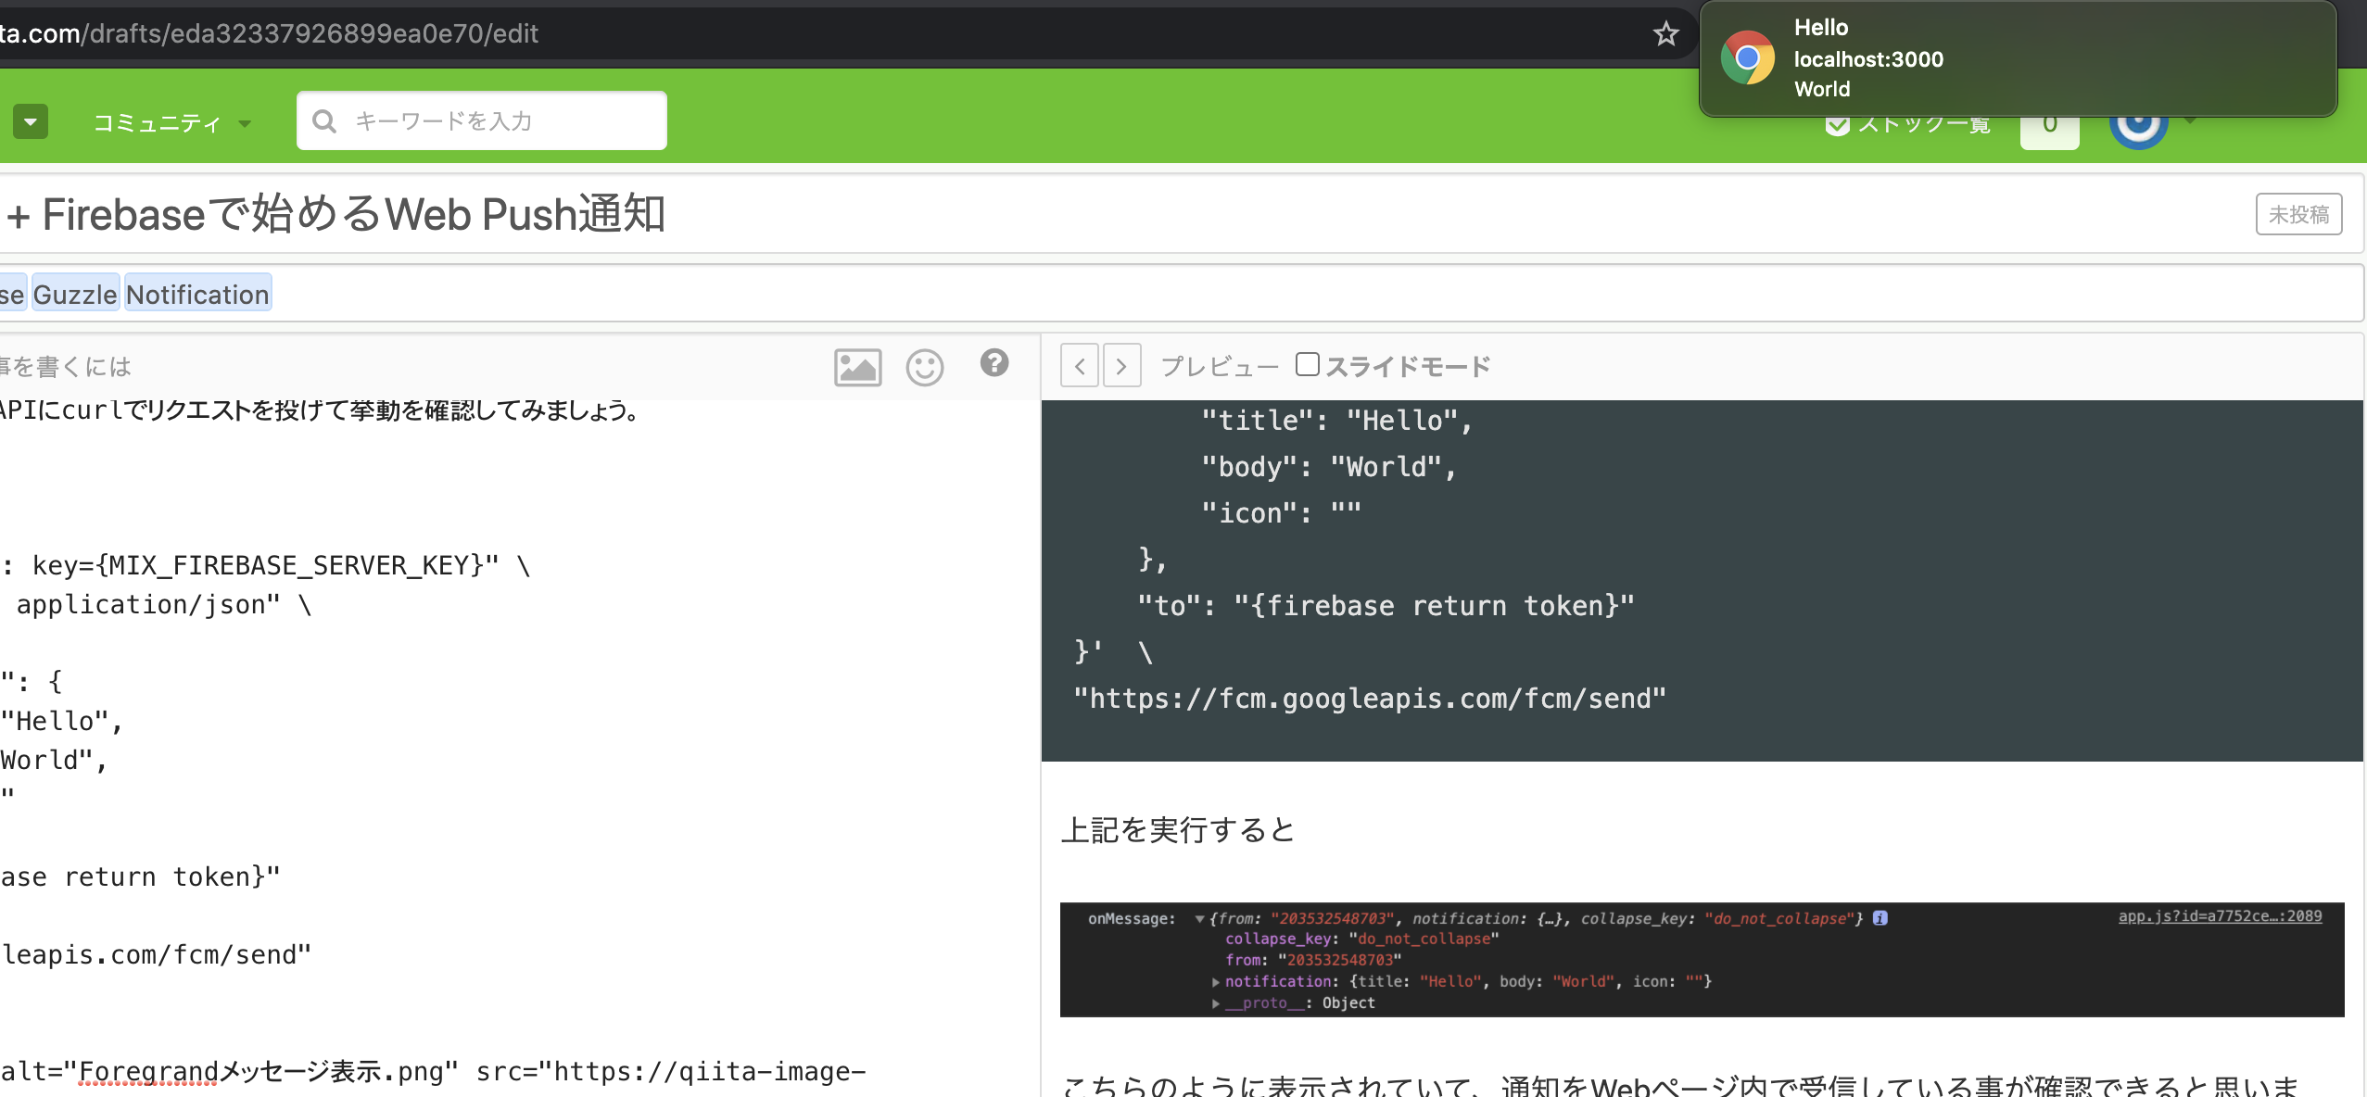Click the notification count 0 badge
This screenshot has width=2367, height=1097.
point(2049,124)
